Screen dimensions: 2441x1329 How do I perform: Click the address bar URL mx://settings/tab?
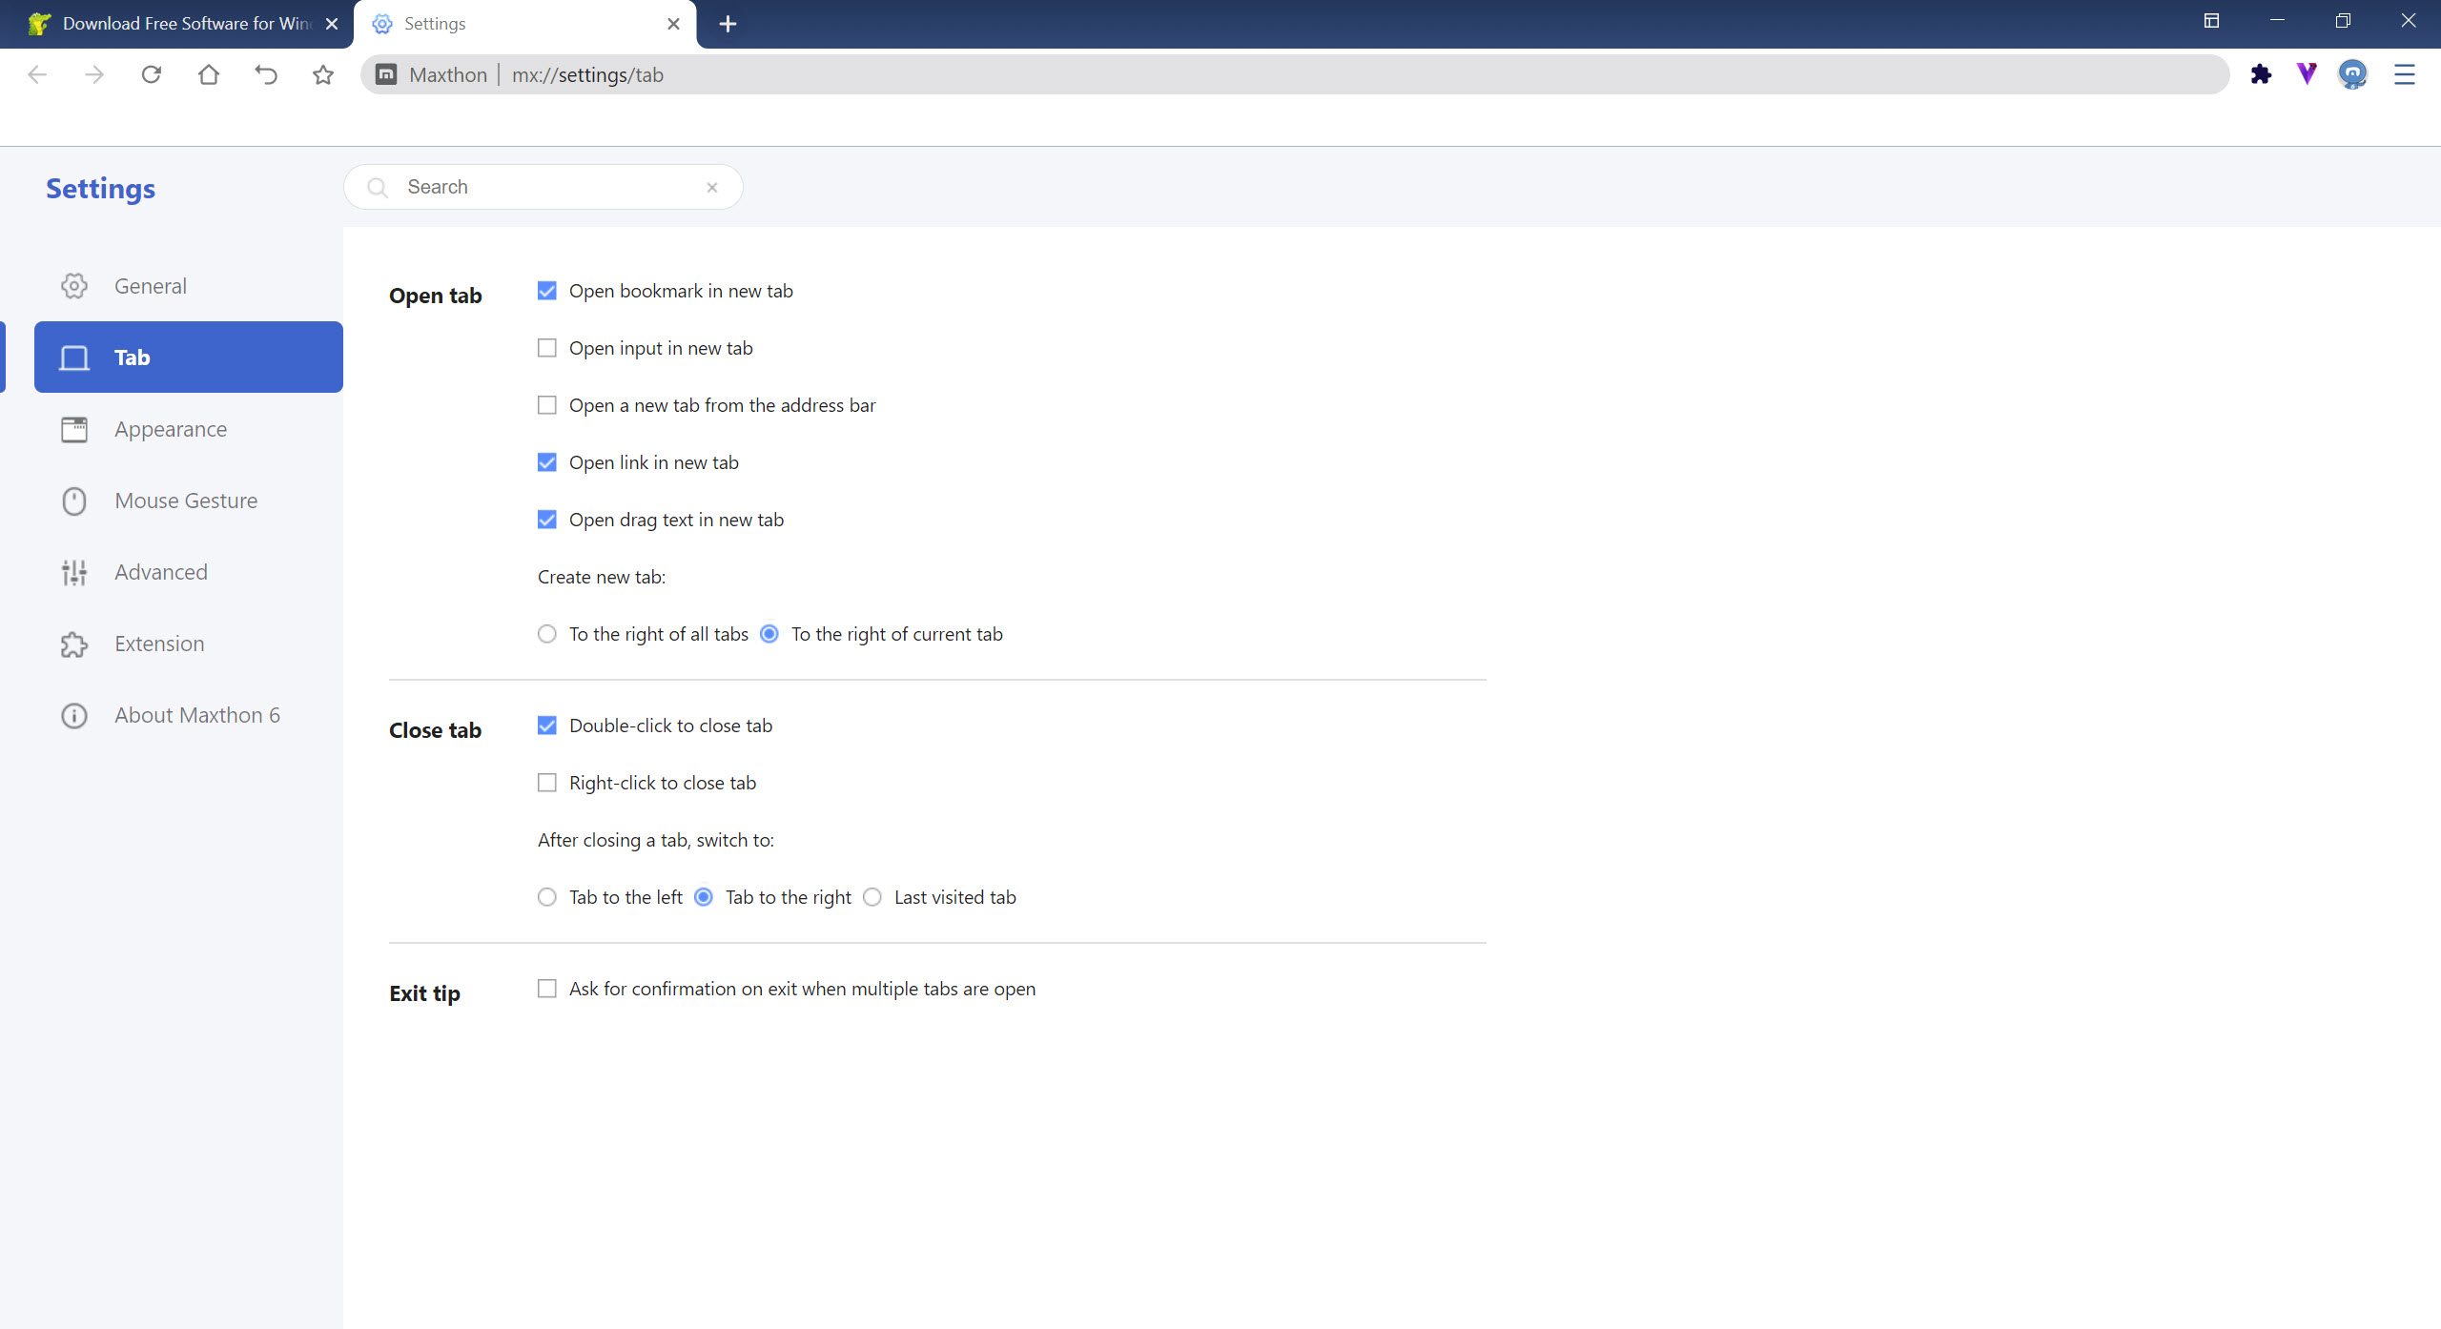[x=587, y=74]
